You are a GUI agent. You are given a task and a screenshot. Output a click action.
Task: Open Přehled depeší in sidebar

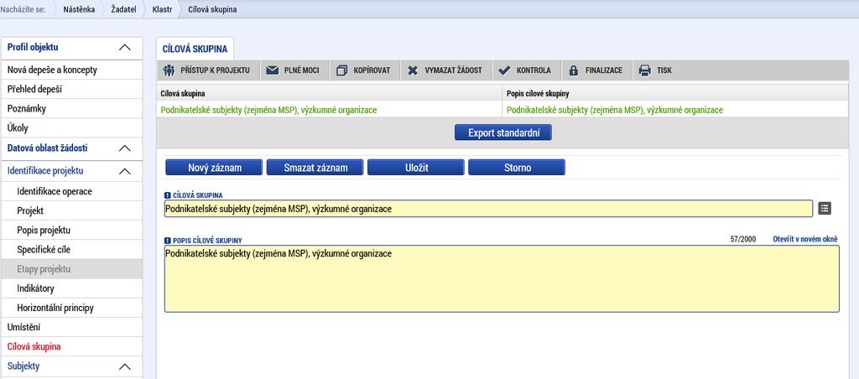pos(72,89)
